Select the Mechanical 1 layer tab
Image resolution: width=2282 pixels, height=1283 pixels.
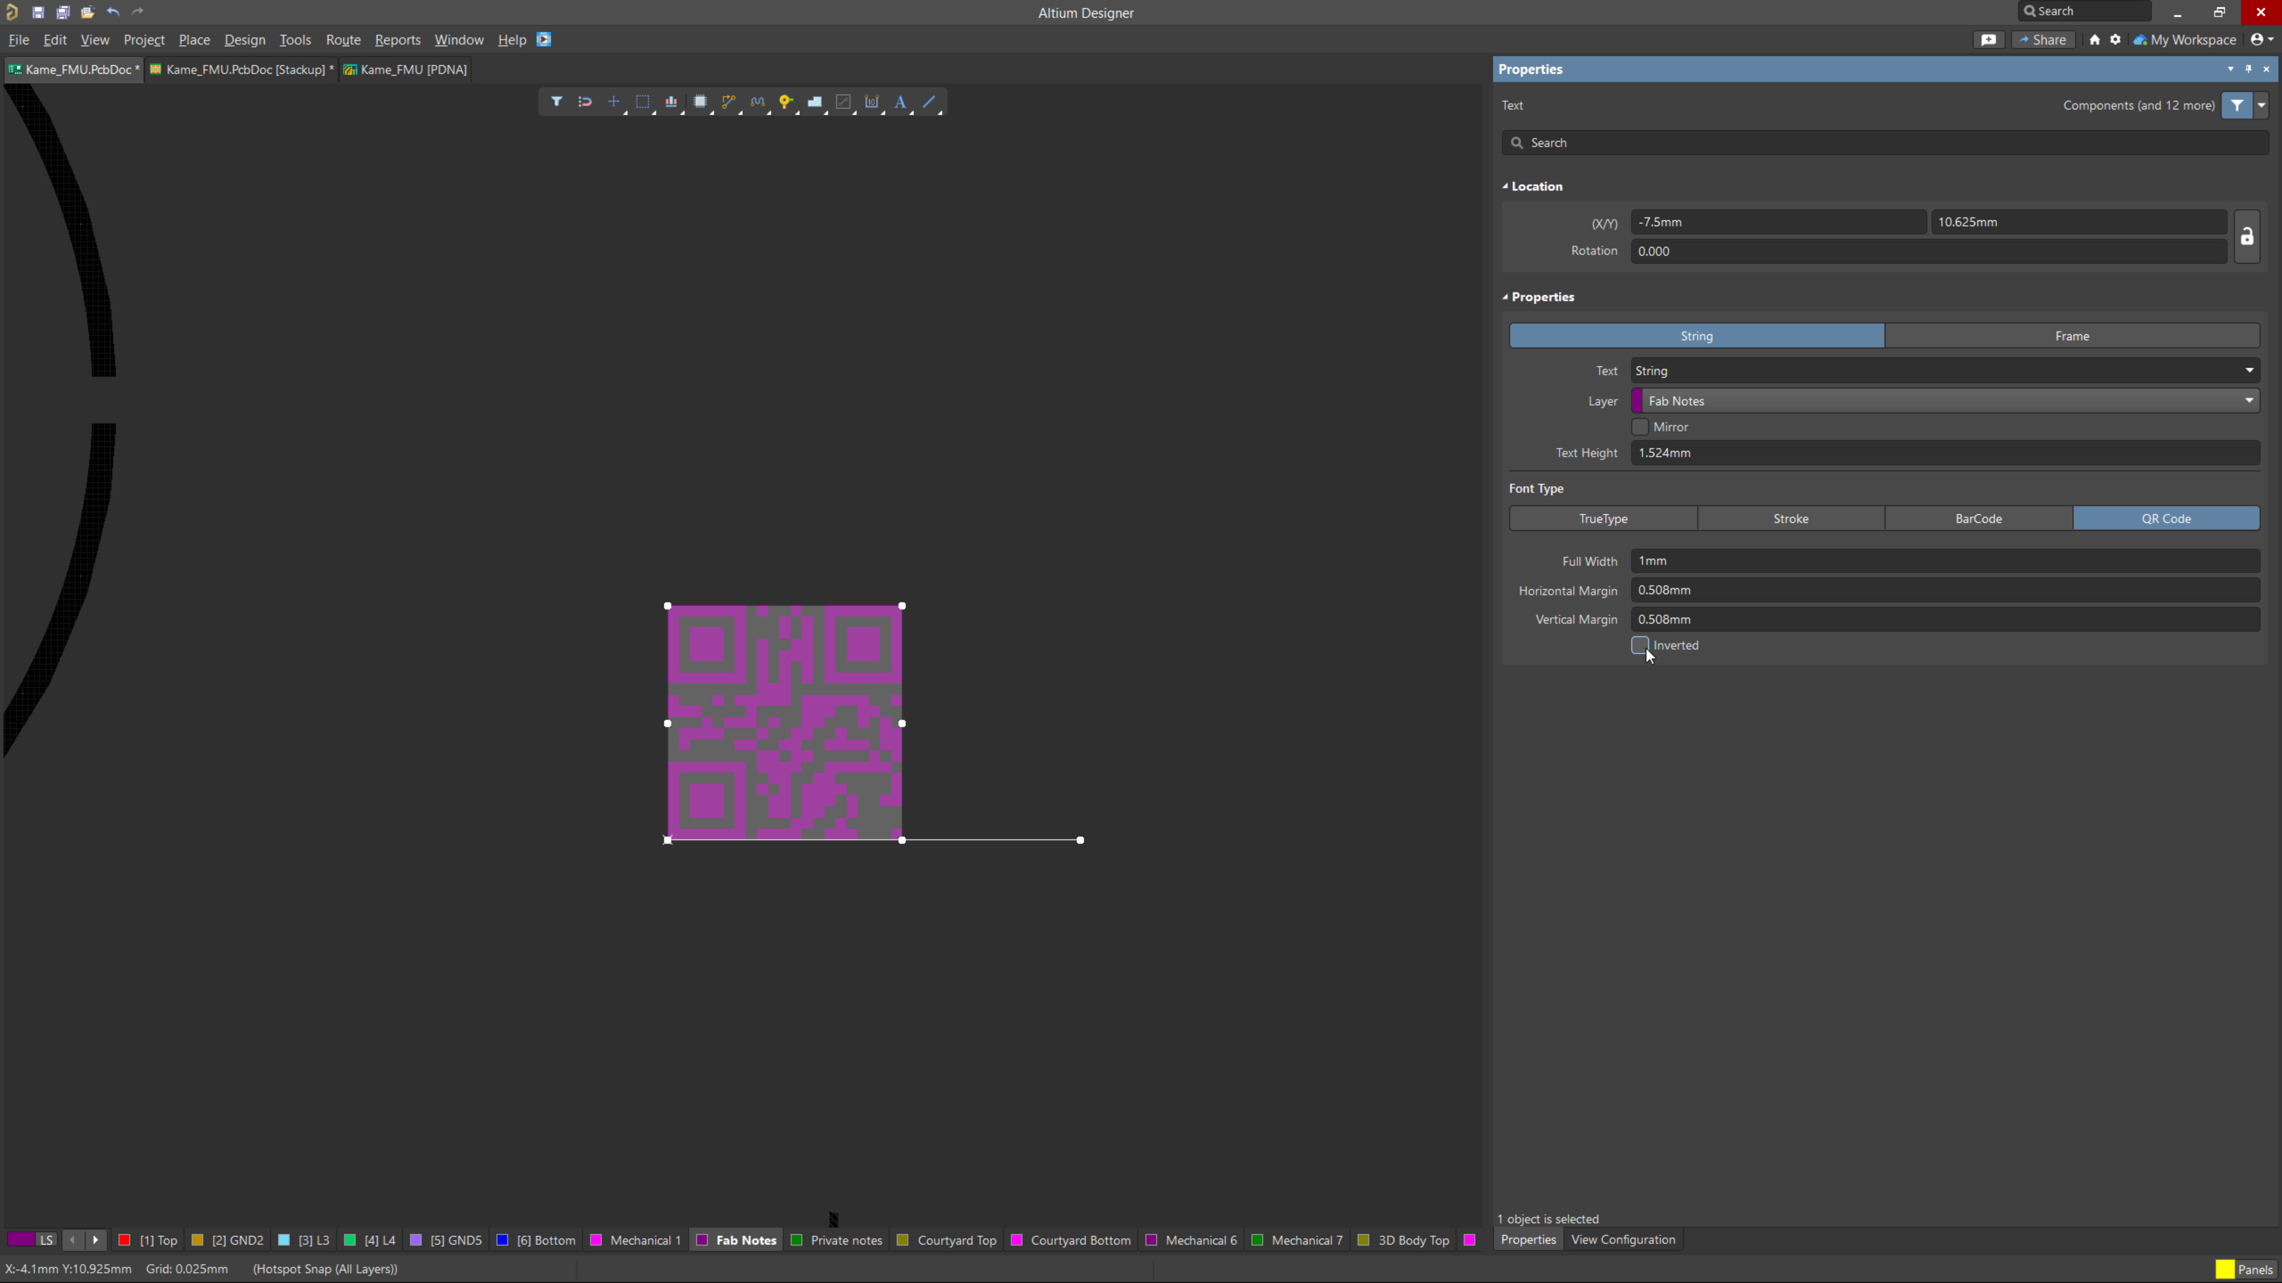636,1240
